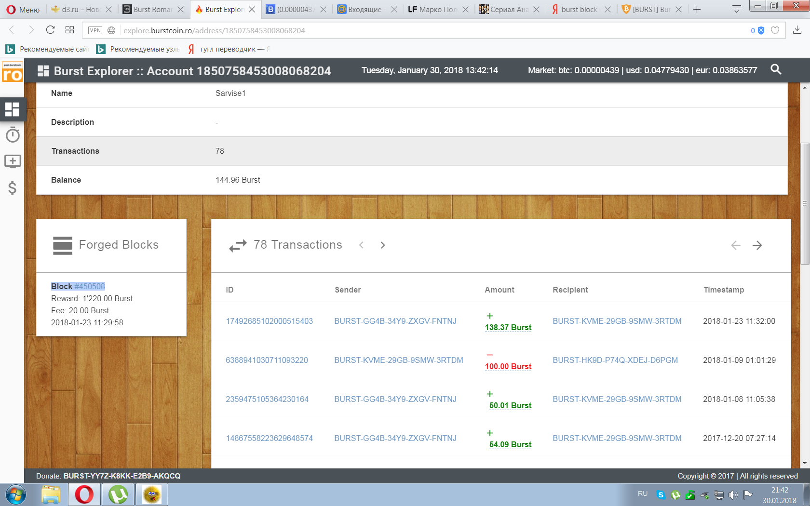Click the Opera taskbar icon

pos(84,495)
